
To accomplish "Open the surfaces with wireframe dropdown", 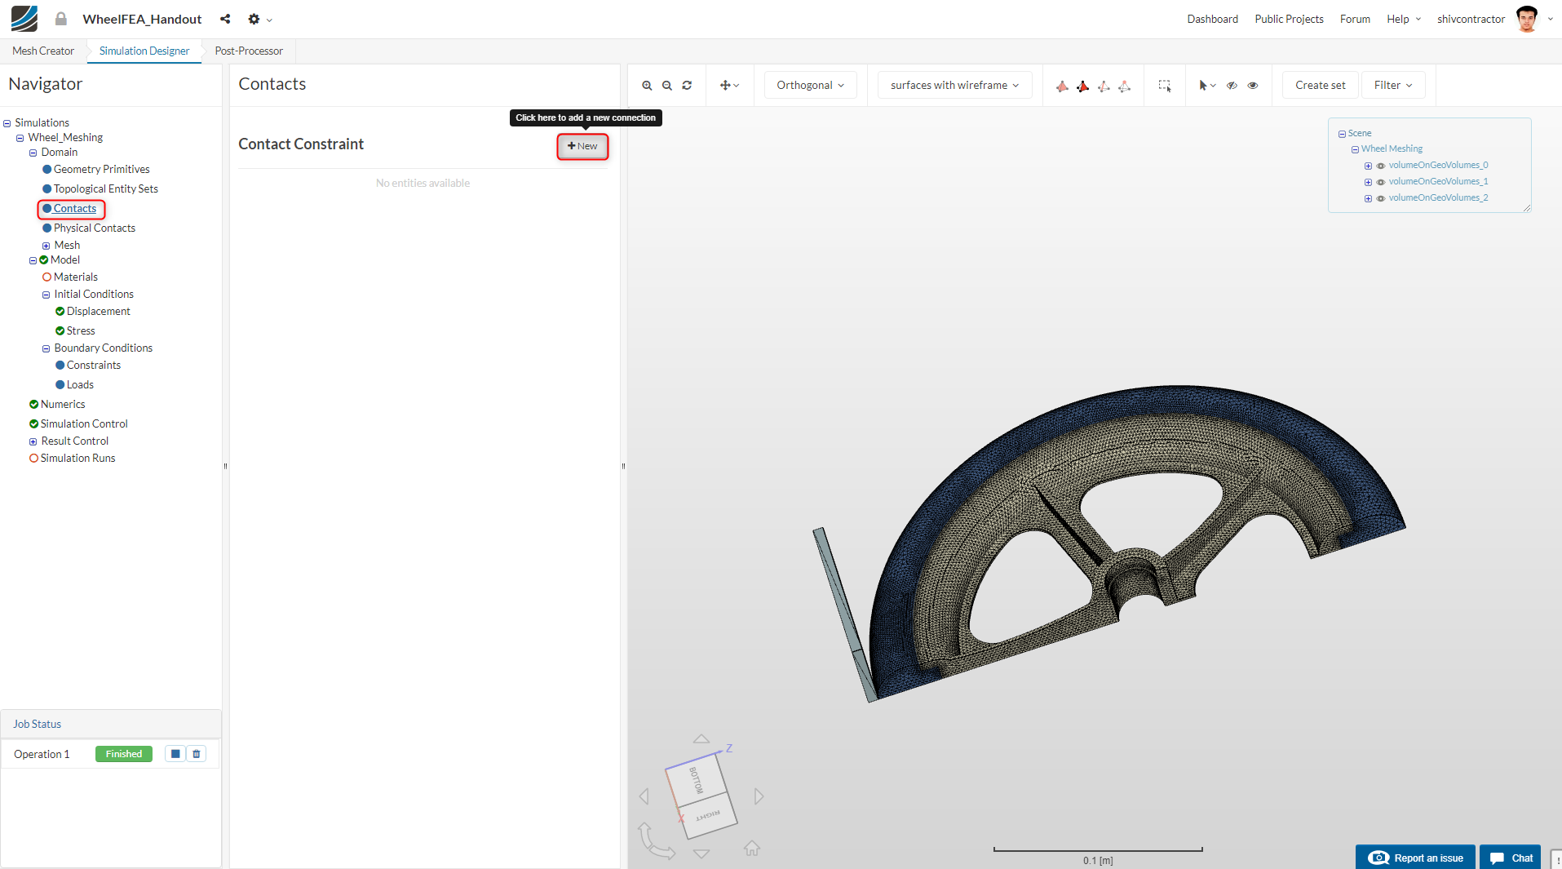I will coord(954,86).
